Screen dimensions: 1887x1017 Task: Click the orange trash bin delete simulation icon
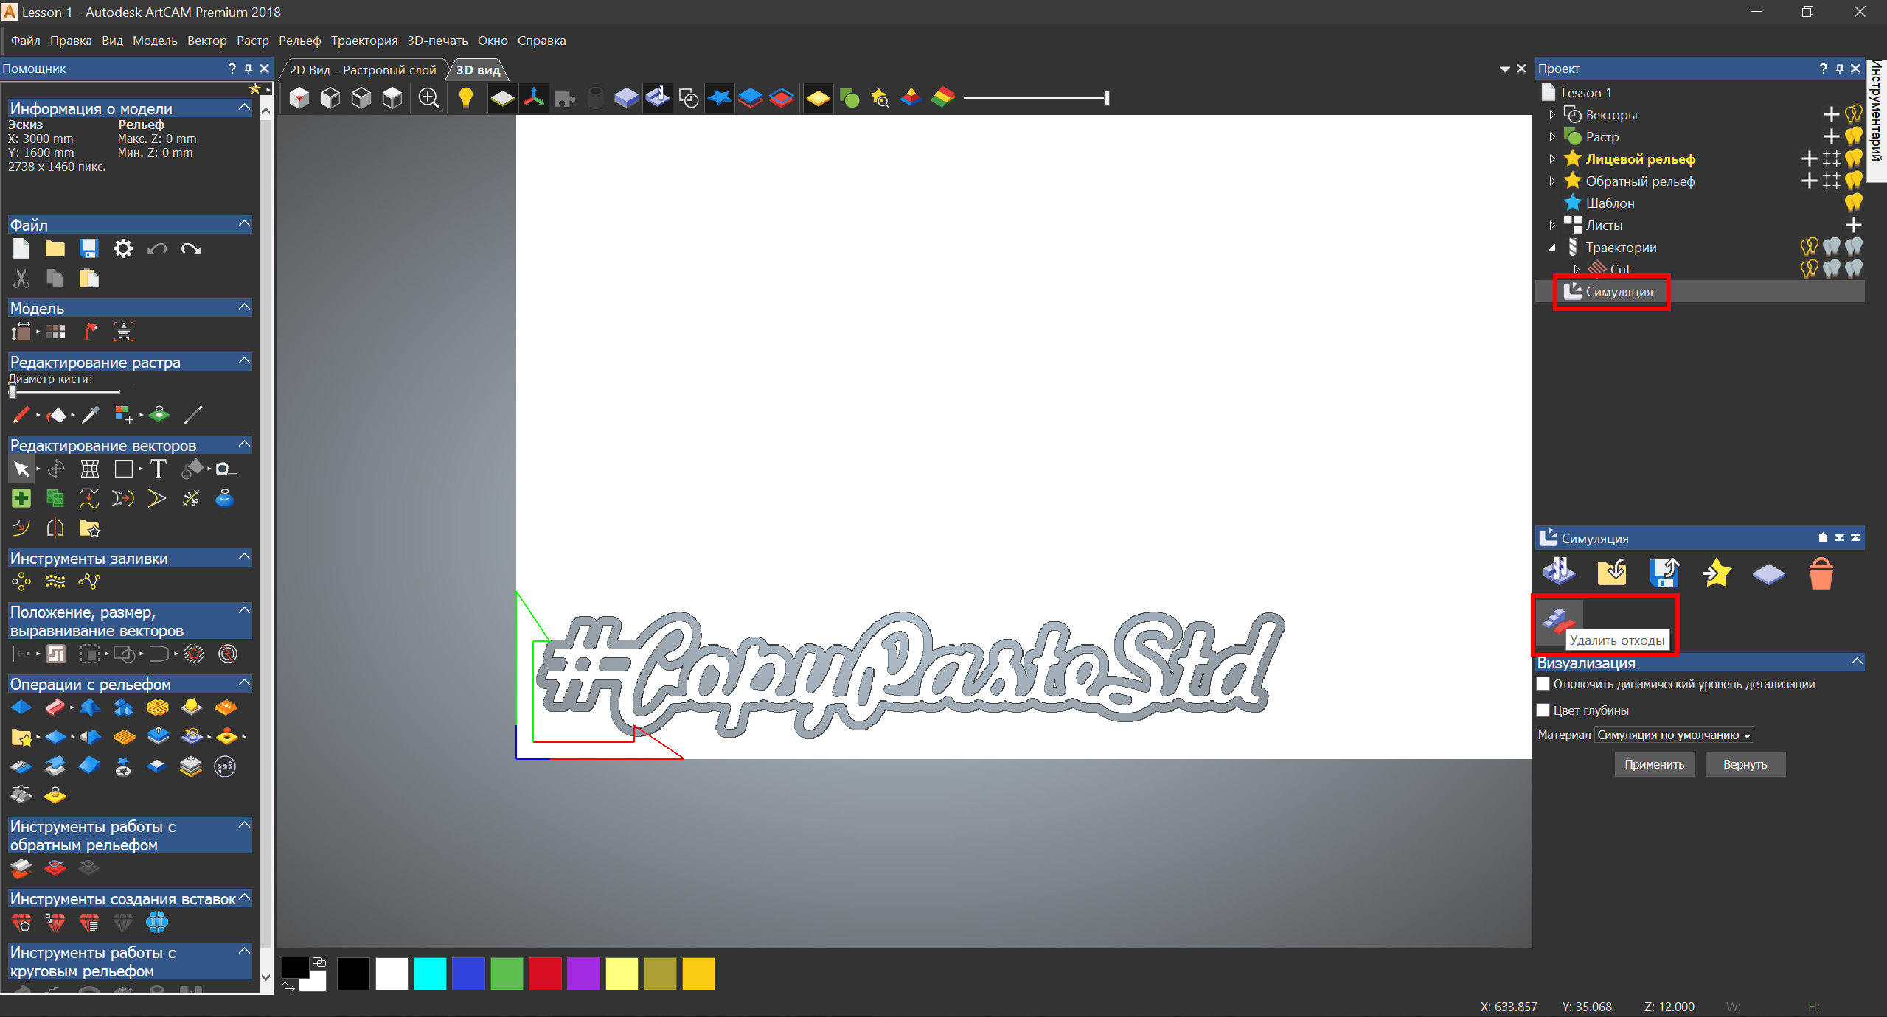tap(1821, 573)
